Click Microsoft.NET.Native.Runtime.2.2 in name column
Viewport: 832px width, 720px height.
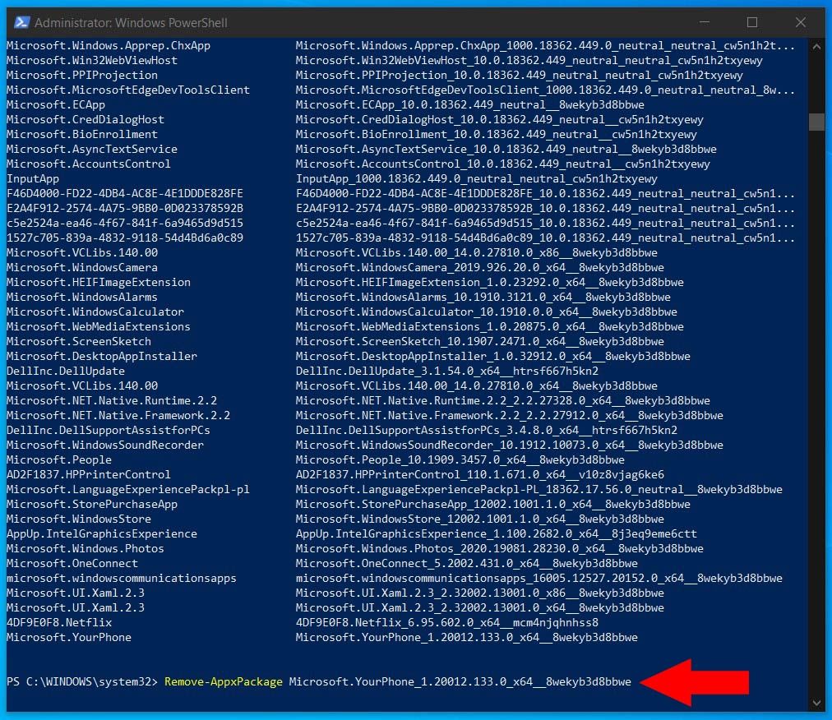pos(112,400)
